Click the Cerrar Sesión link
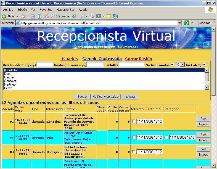The width and height of the screenshot is (217, 169). pyautogui.click(x=138, y=59)
